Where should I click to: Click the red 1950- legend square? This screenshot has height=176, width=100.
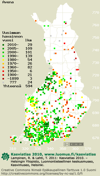(x=3, y=71)
